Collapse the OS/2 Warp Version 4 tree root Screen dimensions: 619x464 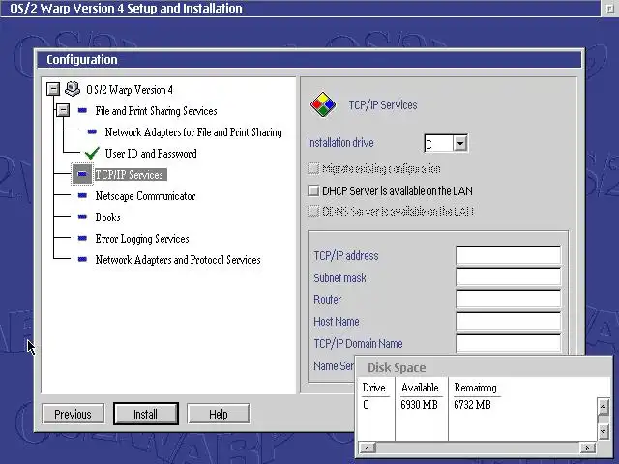click(x=53, y=89)
